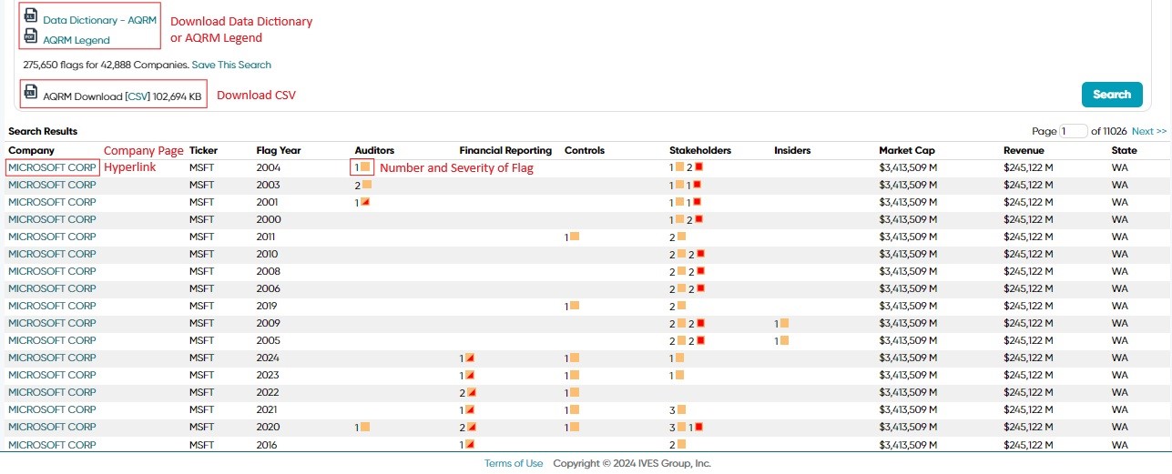Click the Flag Year column header
Screen dimensions: 1172x474
[279, 150]
